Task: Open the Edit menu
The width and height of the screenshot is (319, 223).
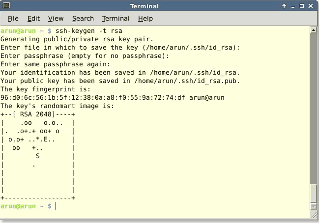Action: pos(33,18)
